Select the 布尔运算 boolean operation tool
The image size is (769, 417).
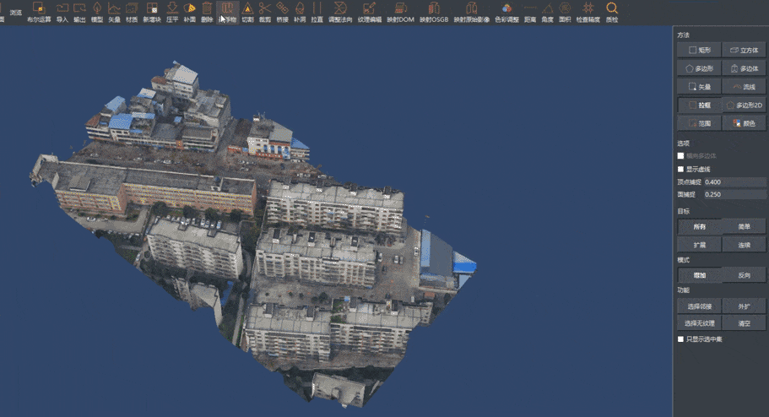38,11
